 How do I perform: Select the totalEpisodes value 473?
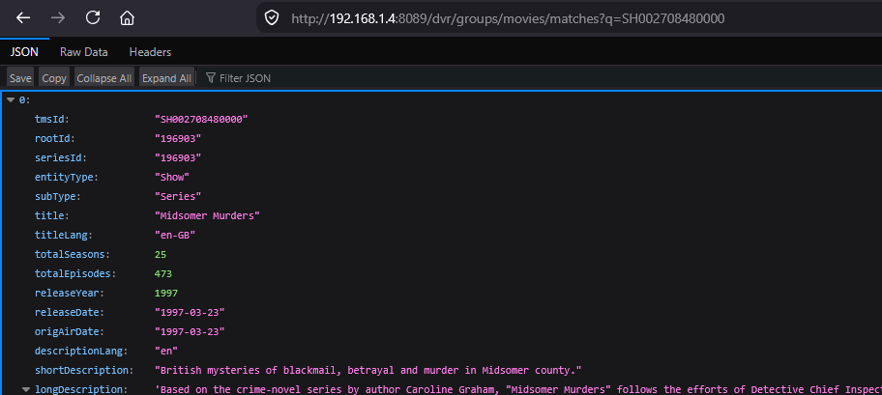163,273
